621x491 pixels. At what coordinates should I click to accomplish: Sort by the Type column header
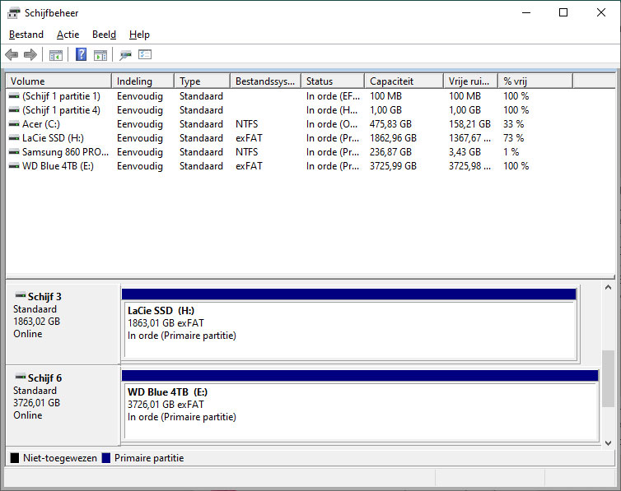pos(203,81)
